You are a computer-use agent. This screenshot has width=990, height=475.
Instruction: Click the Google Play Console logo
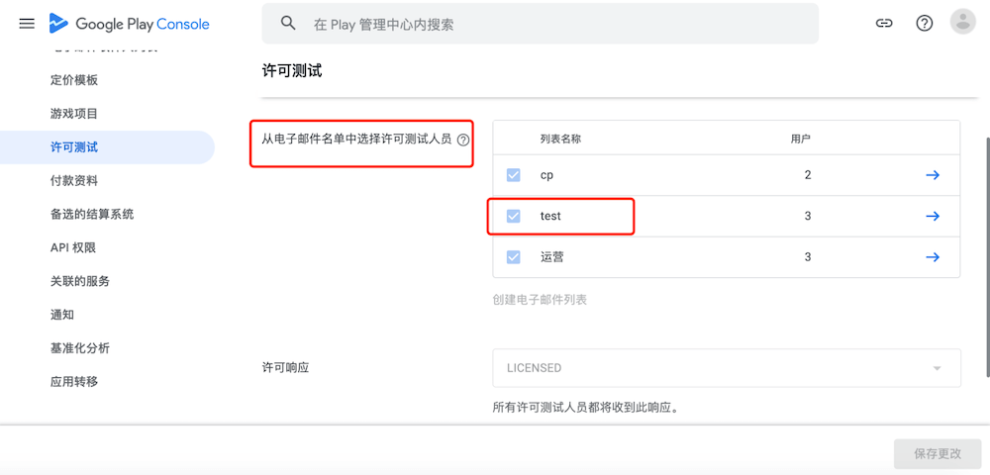[129, 24]
